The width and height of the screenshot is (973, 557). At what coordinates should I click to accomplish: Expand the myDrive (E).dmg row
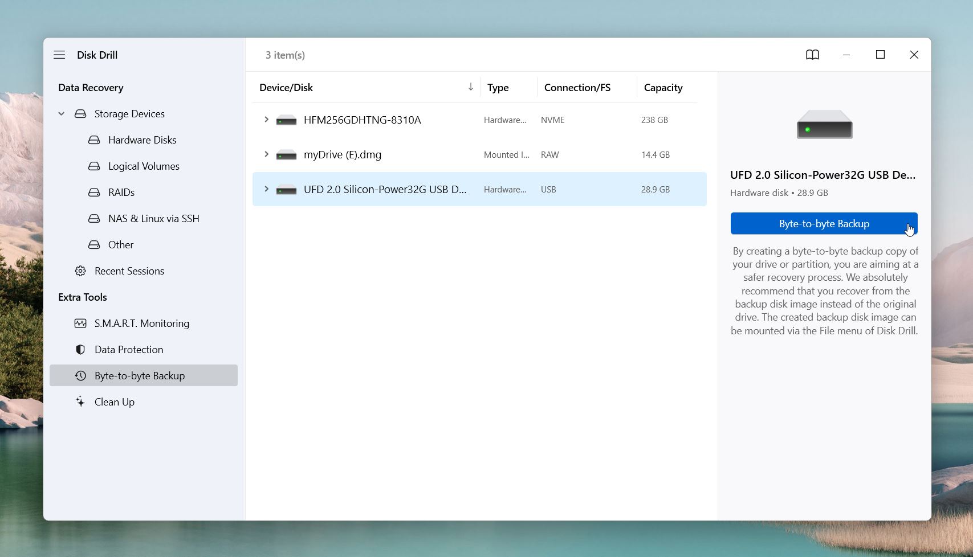pyautogui.click(x=266, y=154)
